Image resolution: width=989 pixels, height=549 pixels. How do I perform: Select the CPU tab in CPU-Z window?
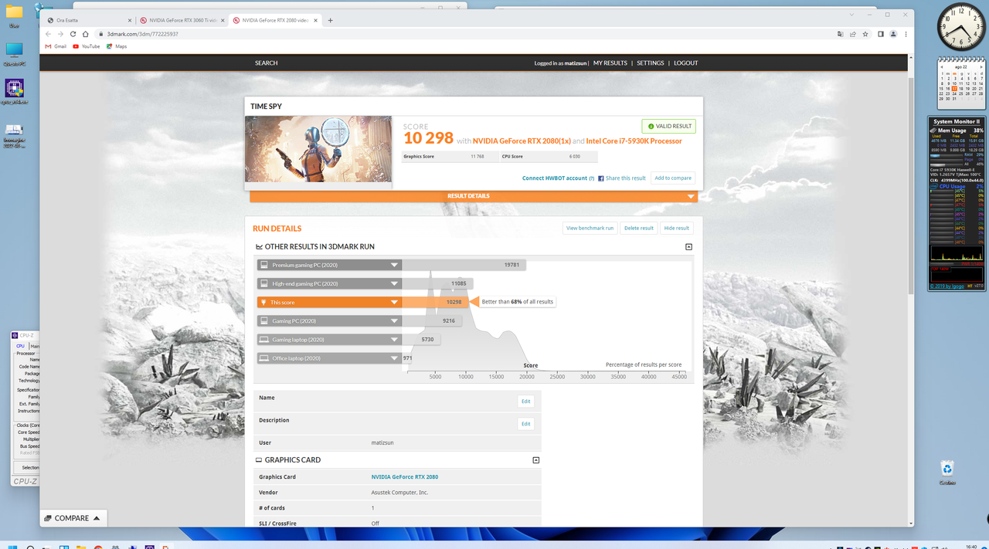[21, 346]
